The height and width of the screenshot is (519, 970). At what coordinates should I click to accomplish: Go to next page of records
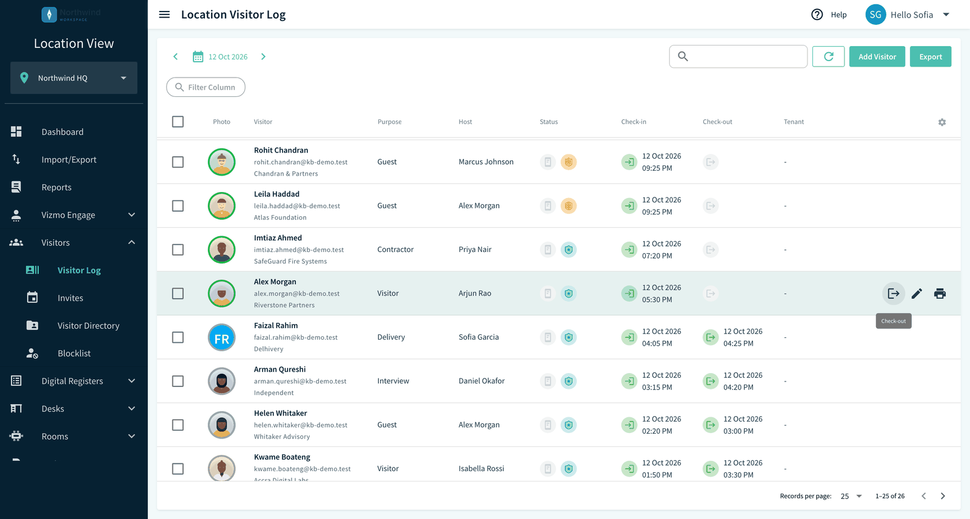pyautogui.click(x=943, y=496)
